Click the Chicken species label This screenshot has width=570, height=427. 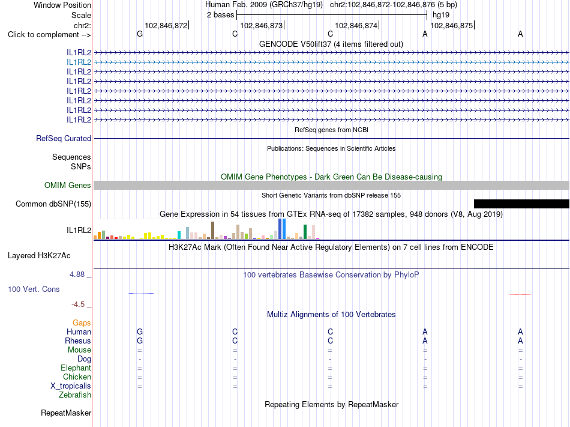[x=77, y=377]
